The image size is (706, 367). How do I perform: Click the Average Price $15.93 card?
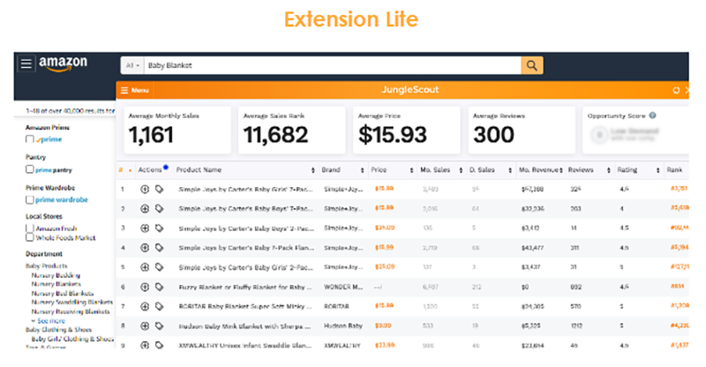(x=407, y=131)
